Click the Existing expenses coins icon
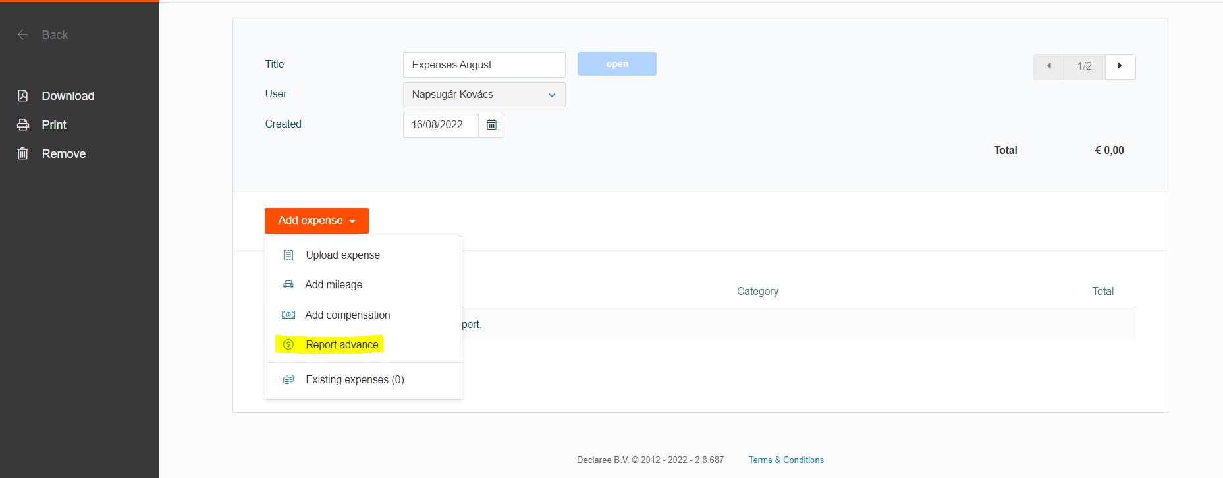 click(288, 380)
